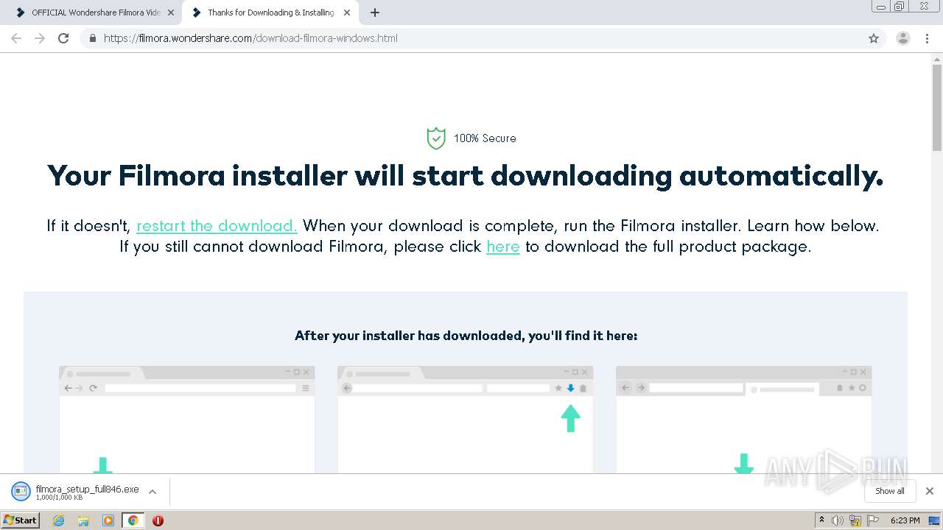Expand the download item options chevron
The image size is (943, 530).
153,492
